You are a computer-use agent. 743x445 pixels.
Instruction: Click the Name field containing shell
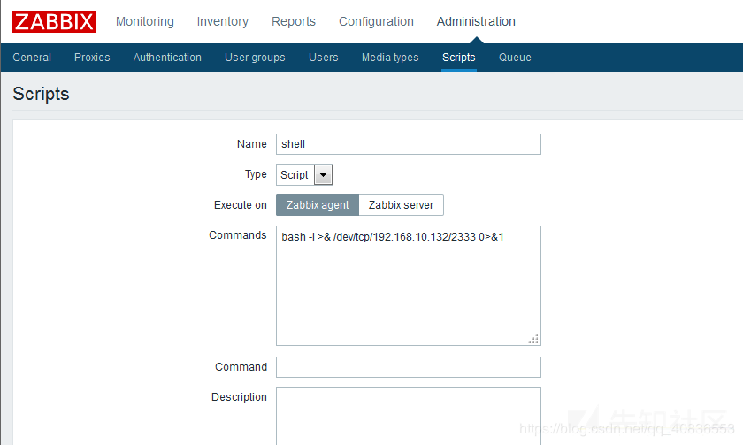coord(409,144)
